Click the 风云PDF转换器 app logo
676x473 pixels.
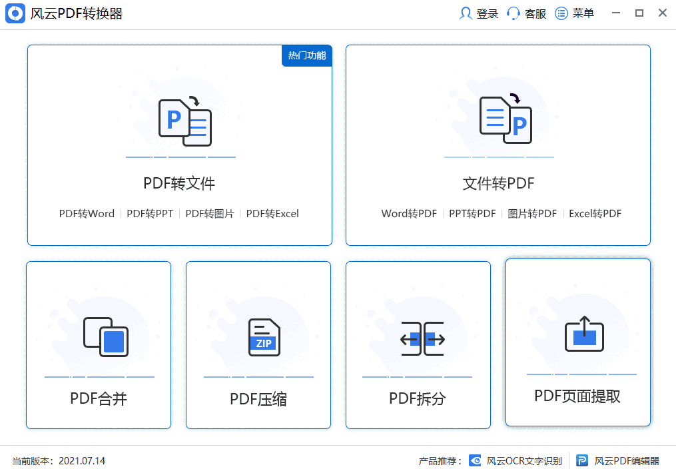click(15, 13)
